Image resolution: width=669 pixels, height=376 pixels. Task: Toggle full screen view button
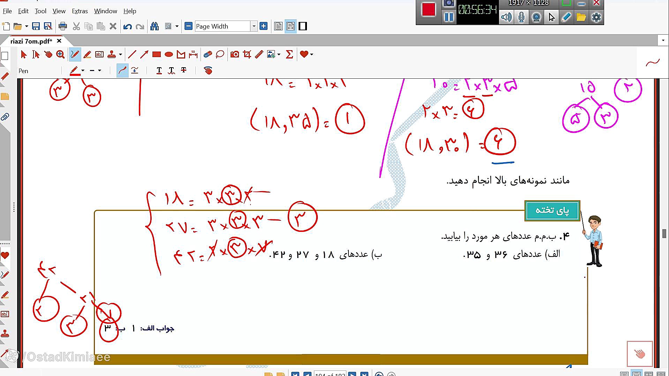click(303, 26)
